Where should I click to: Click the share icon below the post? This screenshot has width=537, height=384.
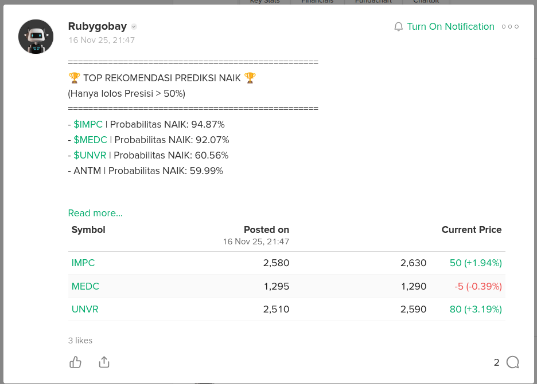coord(104,362)
